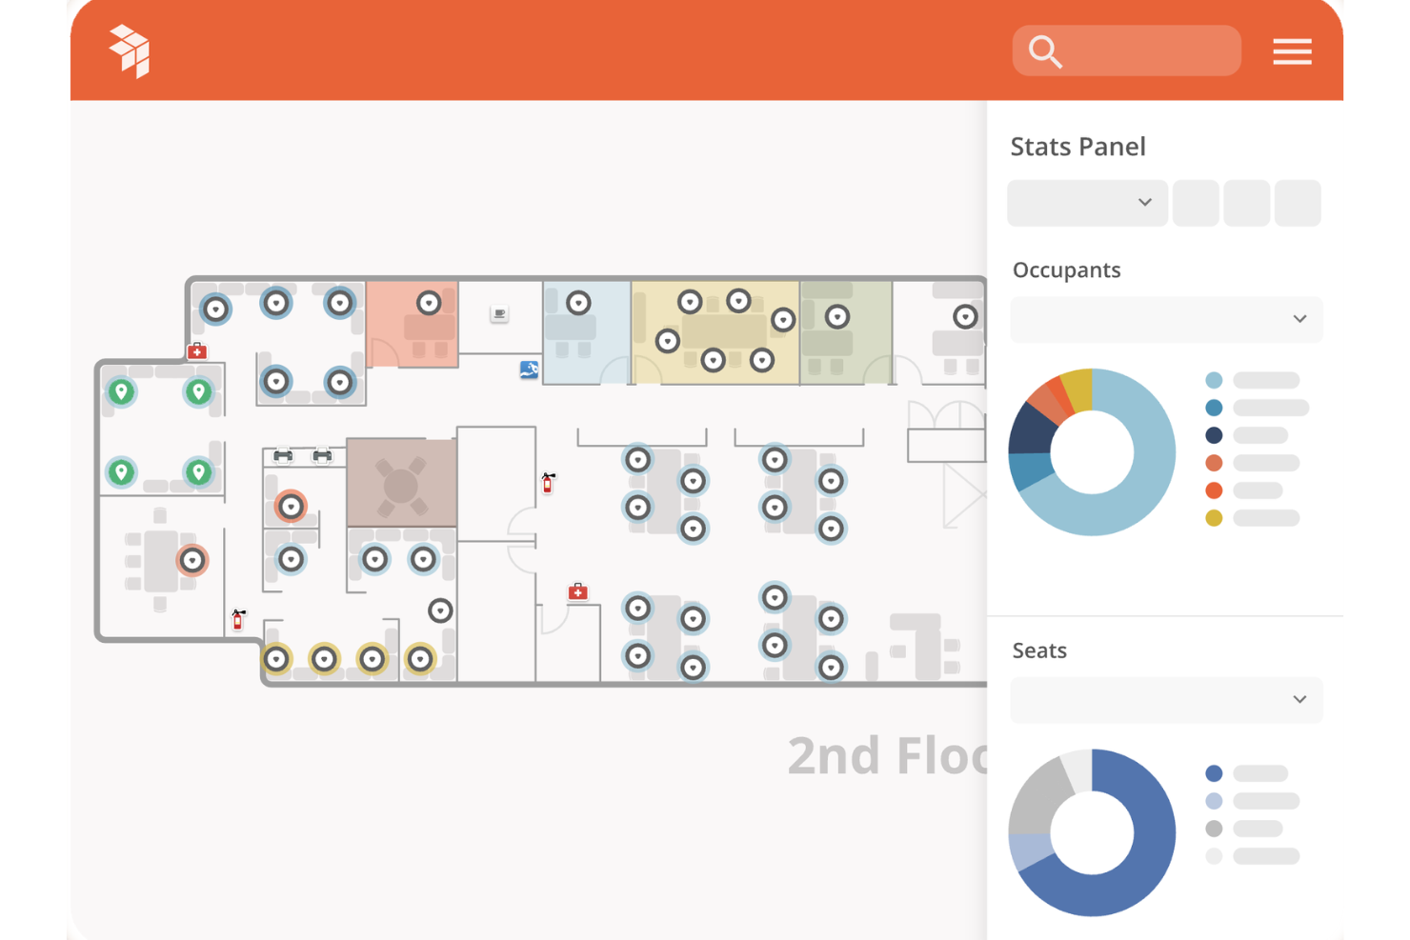The width and height of the screenshot is (1410, 940).
Task: Click the seat marker inside the blue meeting room
Action: pyautogui.click(x=577, y=301)
